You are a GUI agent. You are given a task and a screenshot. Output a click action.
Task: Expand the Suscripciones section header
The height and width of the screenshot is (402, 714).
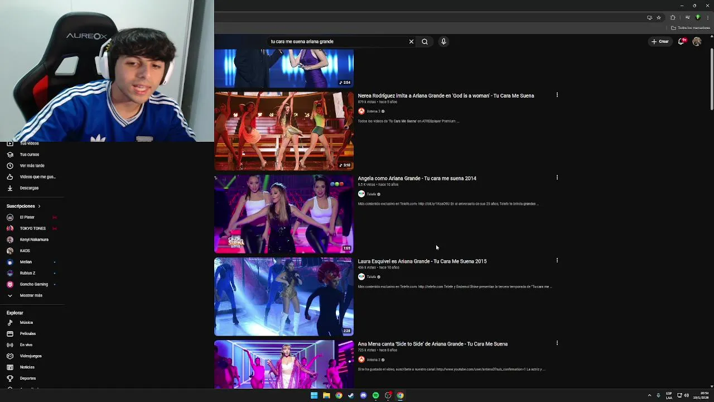pyautogui.click(x=23, y=206)
